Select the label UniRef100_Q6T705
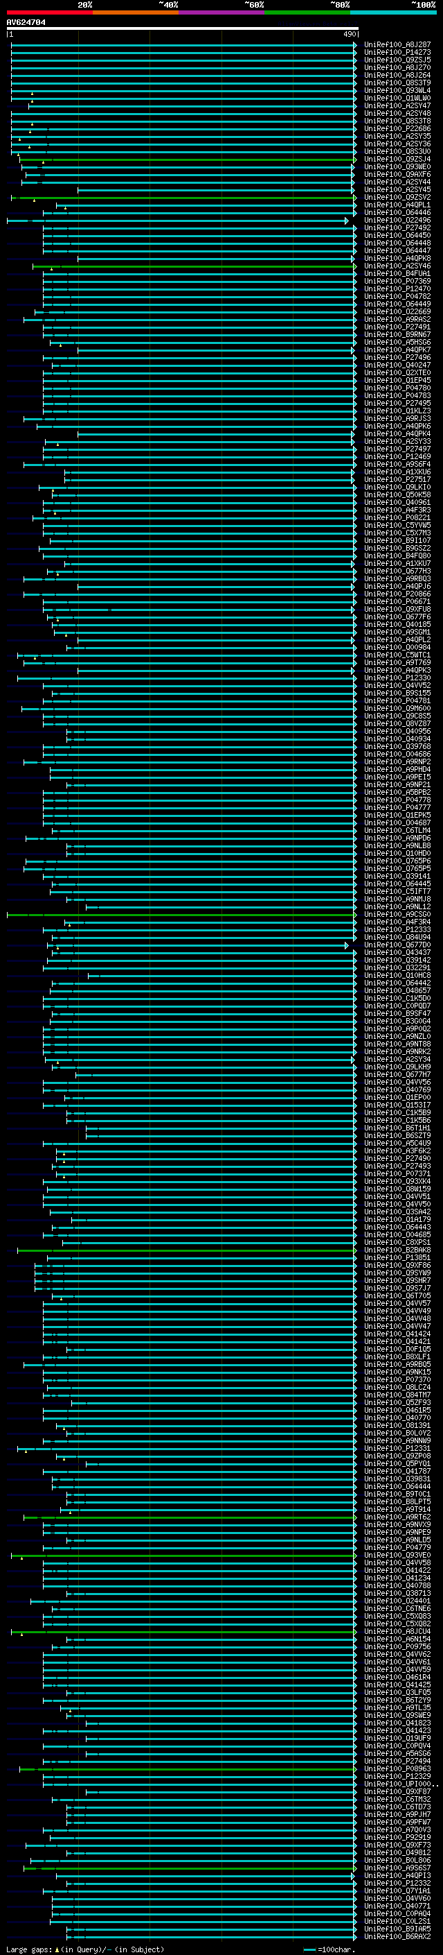 (397, 1295)
